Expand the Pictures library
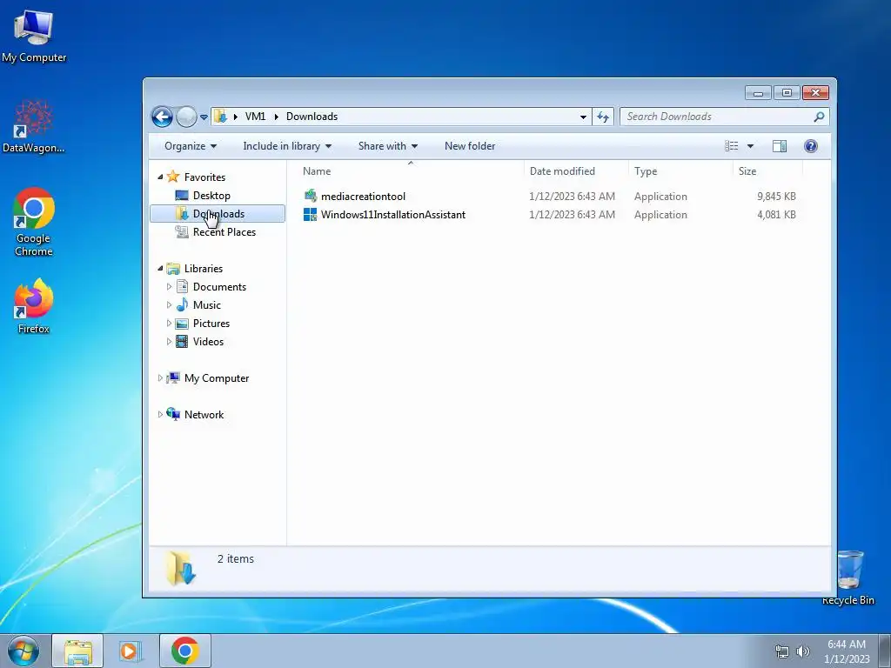The height and width of the screenshot is (668, 891). [x=169, y=324]
